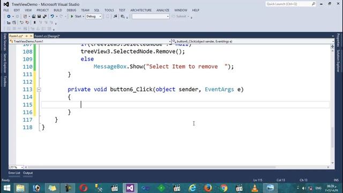Open the PROJECT menu
Viewport: 343px width, 193px height.
pyautogui.click(x=42, y=10)
